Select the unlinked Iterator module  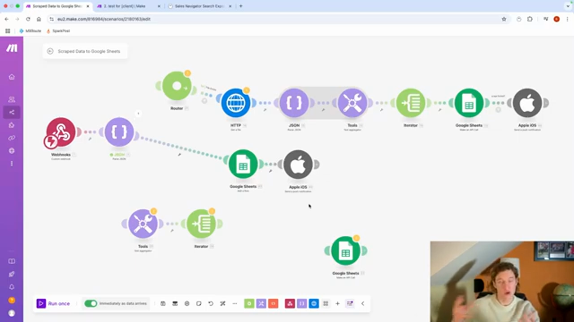[201, 224]
